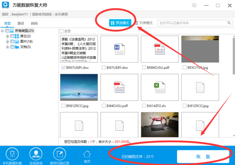Viewport: 235px width, 165px height.
Task: Click the phone data recovery icon
Action: [x=12, y=154]
